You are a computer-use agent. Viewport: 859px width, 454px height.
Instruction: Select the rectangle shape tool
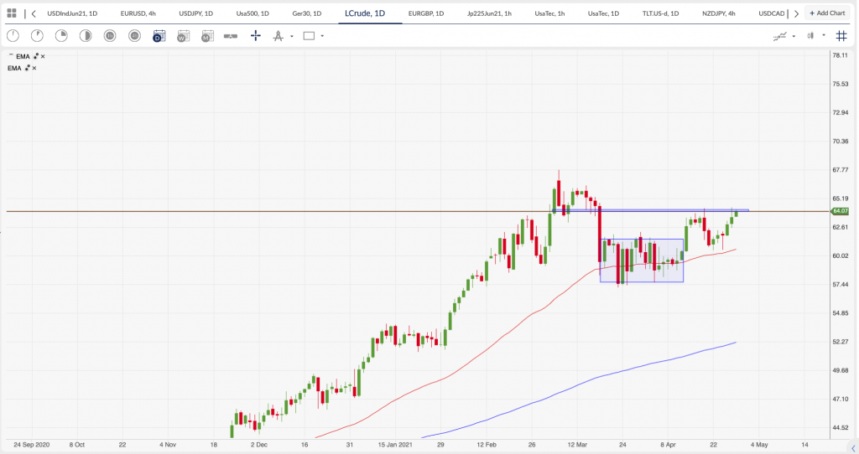pyautogui.click(x=309, y=36)
